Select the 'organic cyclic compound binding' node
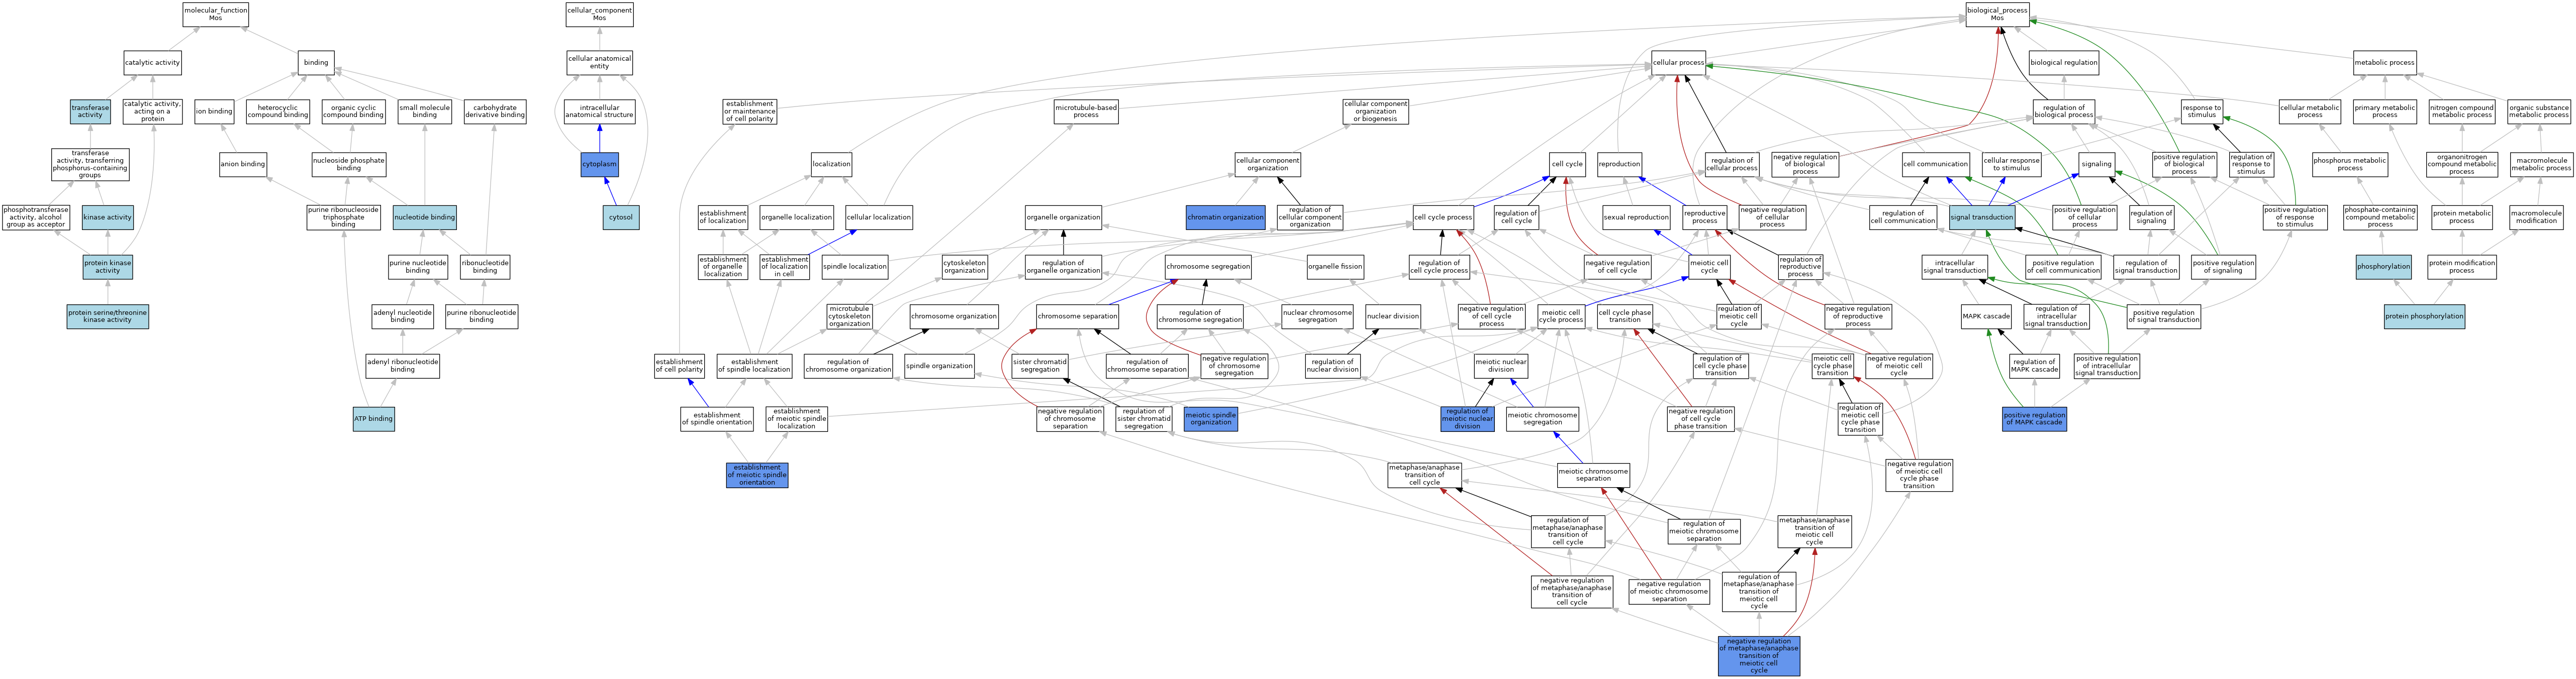The width and height of the screenshot is (2576, 679). pos(353,111)
